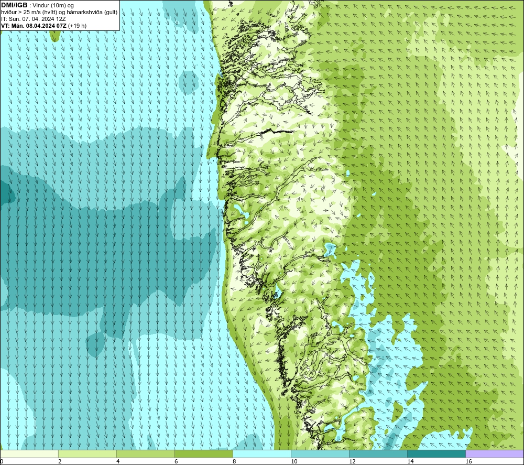Click the legend value '10'
Image resolution: width=524 pixels, height=465 pixels.
coord(294,461)
